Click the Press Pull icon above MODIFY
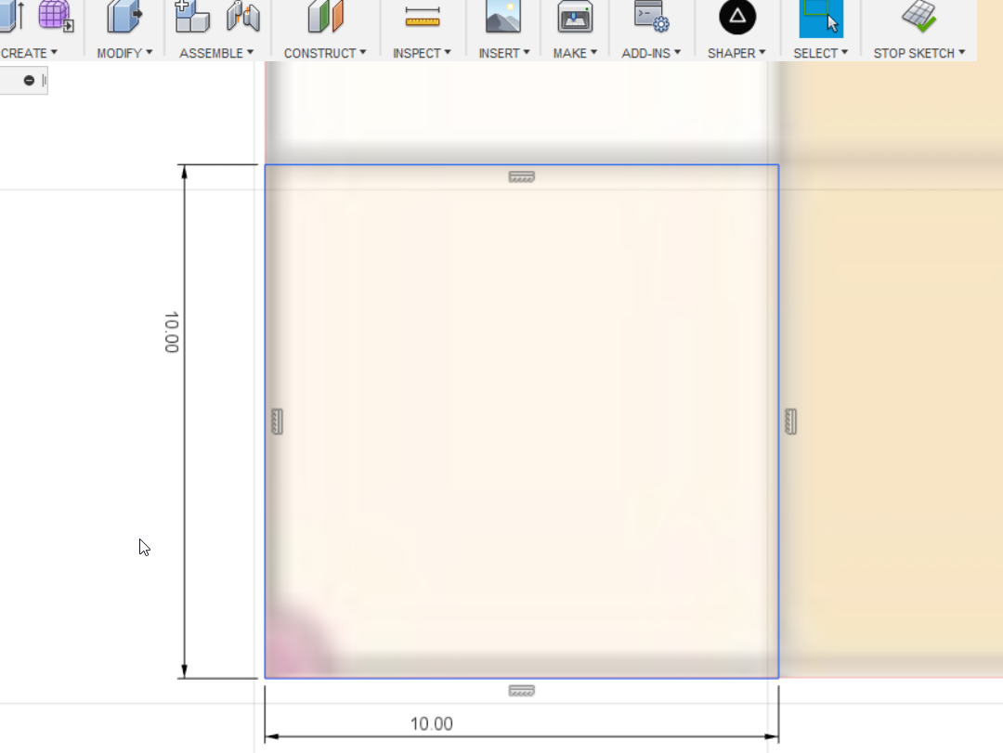Image resolution: width=1003 pixels, height=753 pixels. pos(124,17)
